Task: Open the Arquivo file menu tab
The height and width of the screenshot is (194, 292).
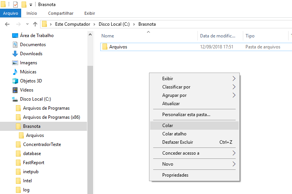Action: [x=11, y=13]
